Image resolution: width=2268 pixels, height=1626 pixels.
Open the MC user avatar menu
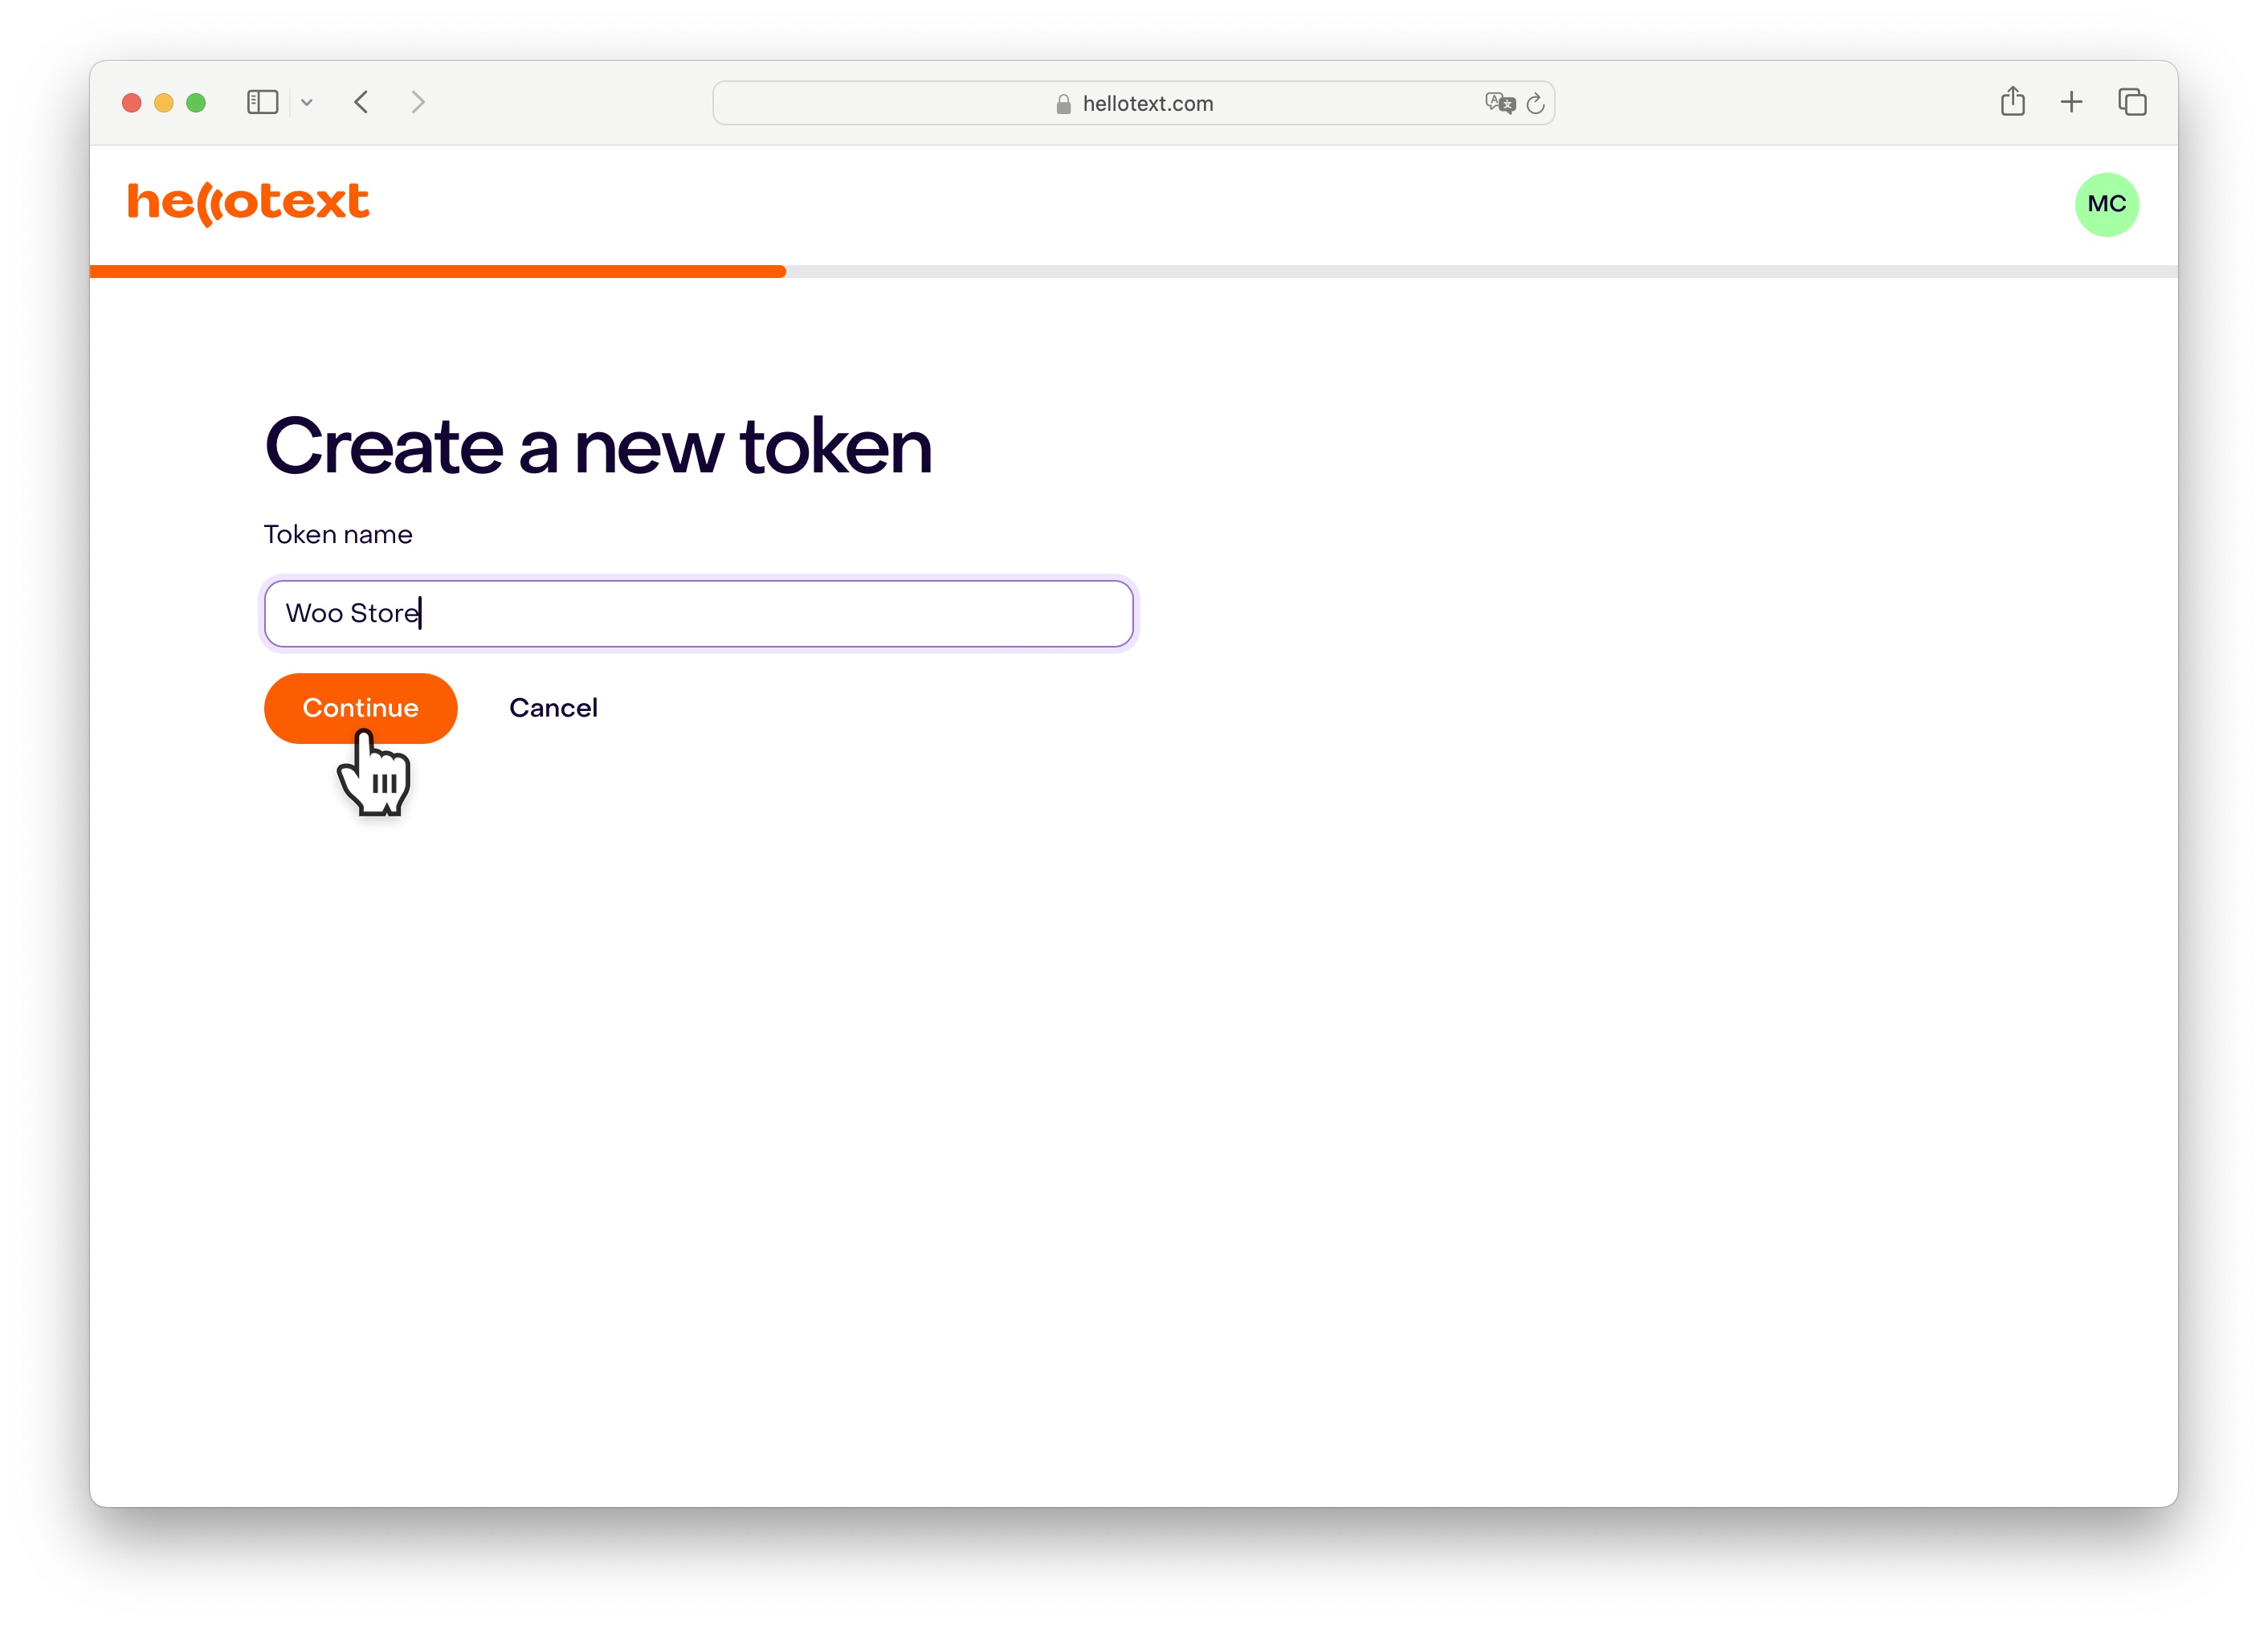[x=2106, y=204]
